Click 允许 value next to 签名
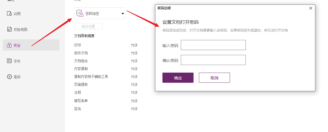 coord(134,109)
